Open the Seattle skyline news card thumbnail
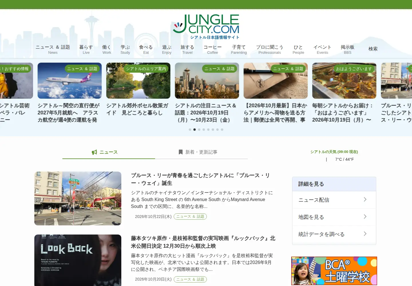 [x=207, y=81]
